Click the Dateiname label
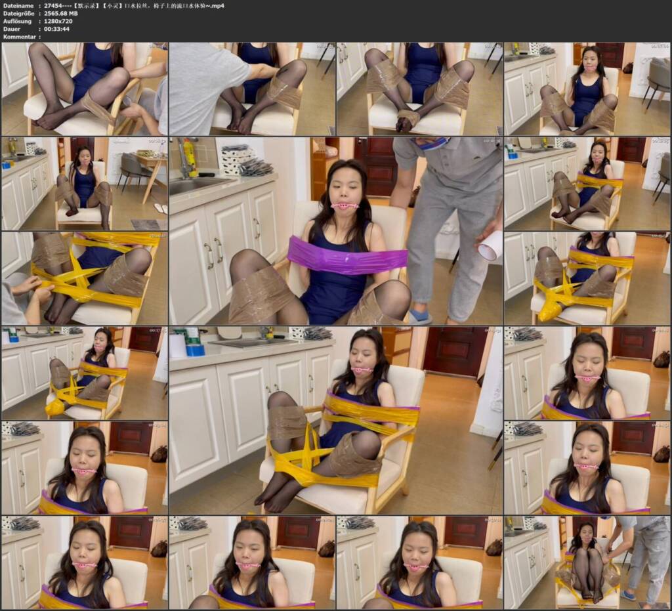672x611 pixels. [18, 5]
